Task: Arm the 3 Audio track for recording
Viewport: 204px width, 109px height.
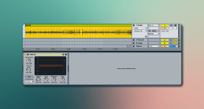Action: [x=175, y=25]
